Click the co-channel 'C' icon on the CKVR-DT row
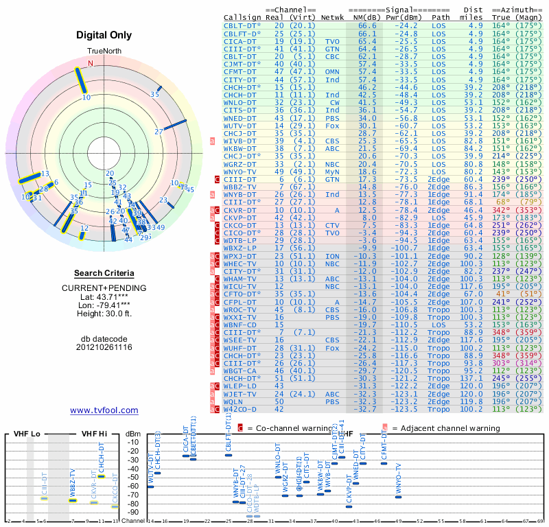 coord(217,210)
